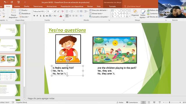Click the Redo (repeat) icon in title bar
The height and width of the screenshot is (104, 186).
tap(12, 2)
